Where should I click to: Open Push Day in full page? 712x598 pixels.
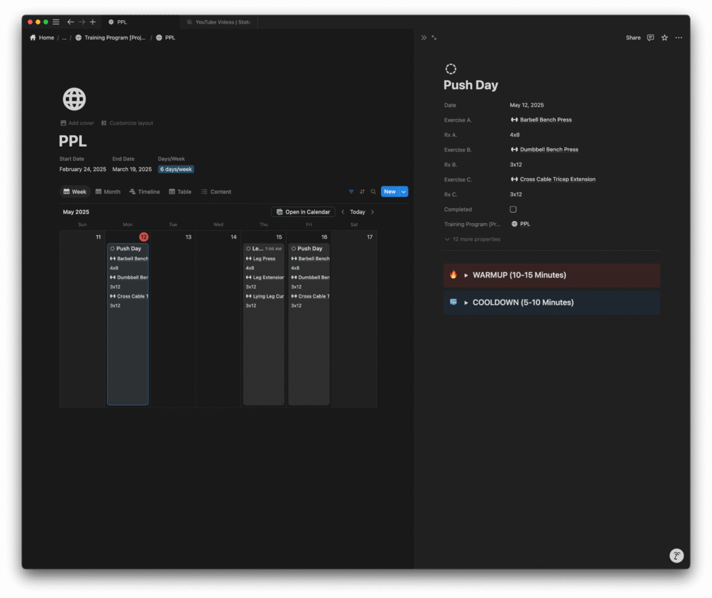[435, 38]
